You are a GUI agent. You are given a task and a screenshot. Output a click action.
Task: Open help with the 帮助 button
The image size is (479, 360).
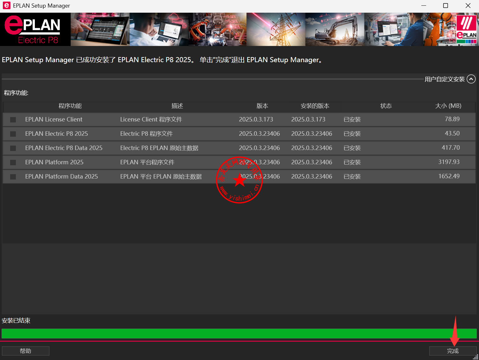[26, 351]
